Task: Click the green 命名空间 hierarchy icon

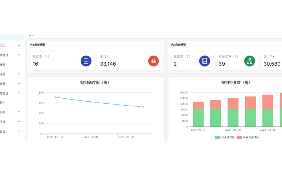Action: (249, 61)
